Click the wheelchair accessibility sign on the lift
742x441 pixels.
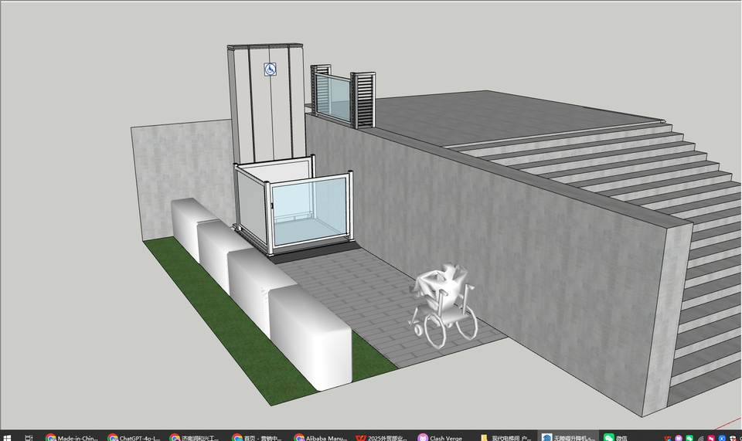270,70
